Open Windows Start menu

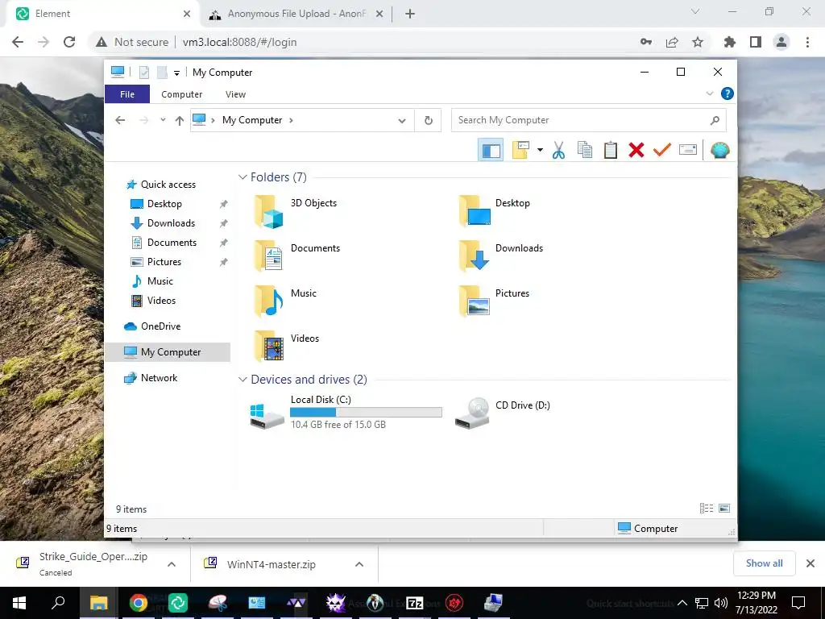(19, 603)
